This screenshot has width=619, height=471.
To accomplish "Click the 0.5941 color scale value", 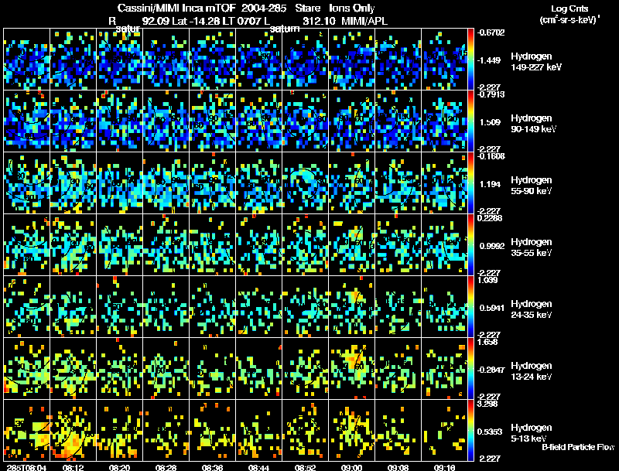I will [491, 308].
